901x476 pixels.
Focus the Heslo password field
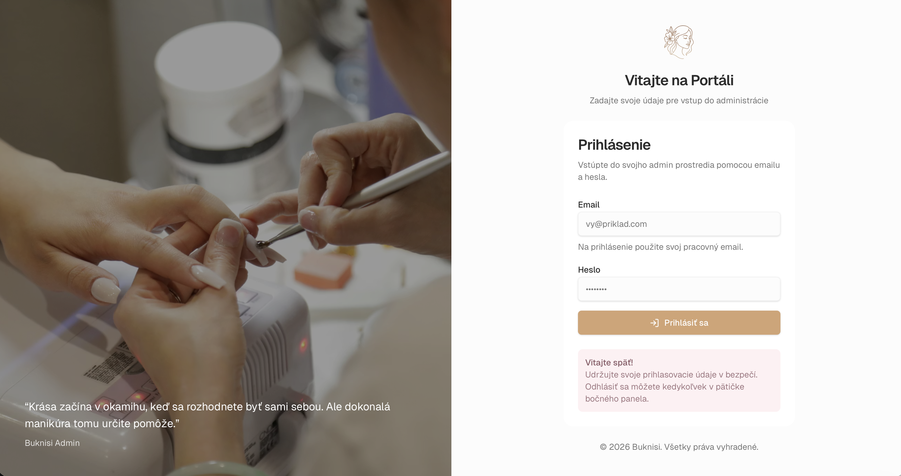coord(679,289)
